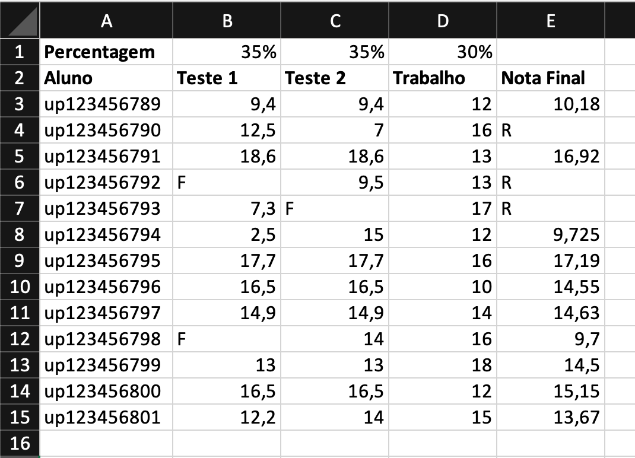The width and height of the screenshot is (635, 458).
Task: Click the 30% cell in the Trabalho column
Action: point(443,52)
